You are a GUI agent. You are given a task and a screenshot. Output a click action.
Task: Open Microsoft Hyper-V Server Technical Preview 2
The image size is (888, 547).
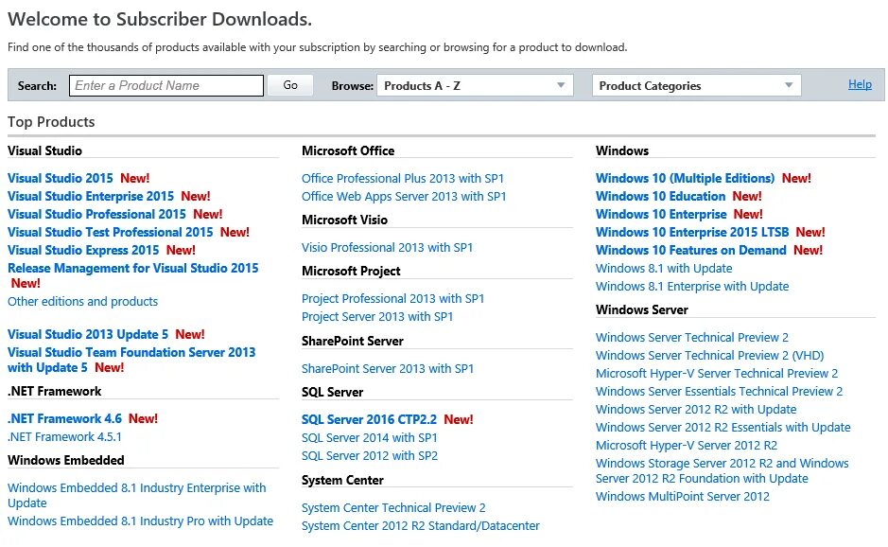pos(717,374)
